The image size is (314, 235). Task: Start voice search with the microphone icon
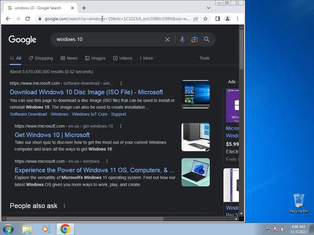pos(182,39)
